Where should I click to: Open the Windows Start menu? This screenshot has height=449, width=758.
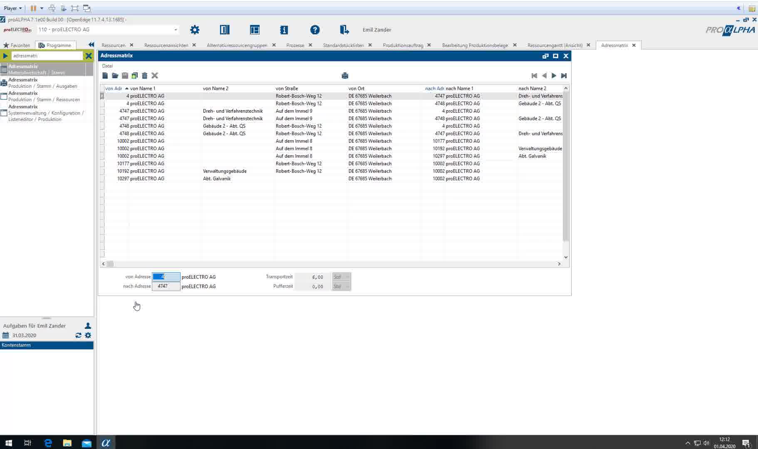(x=9, y=443)
